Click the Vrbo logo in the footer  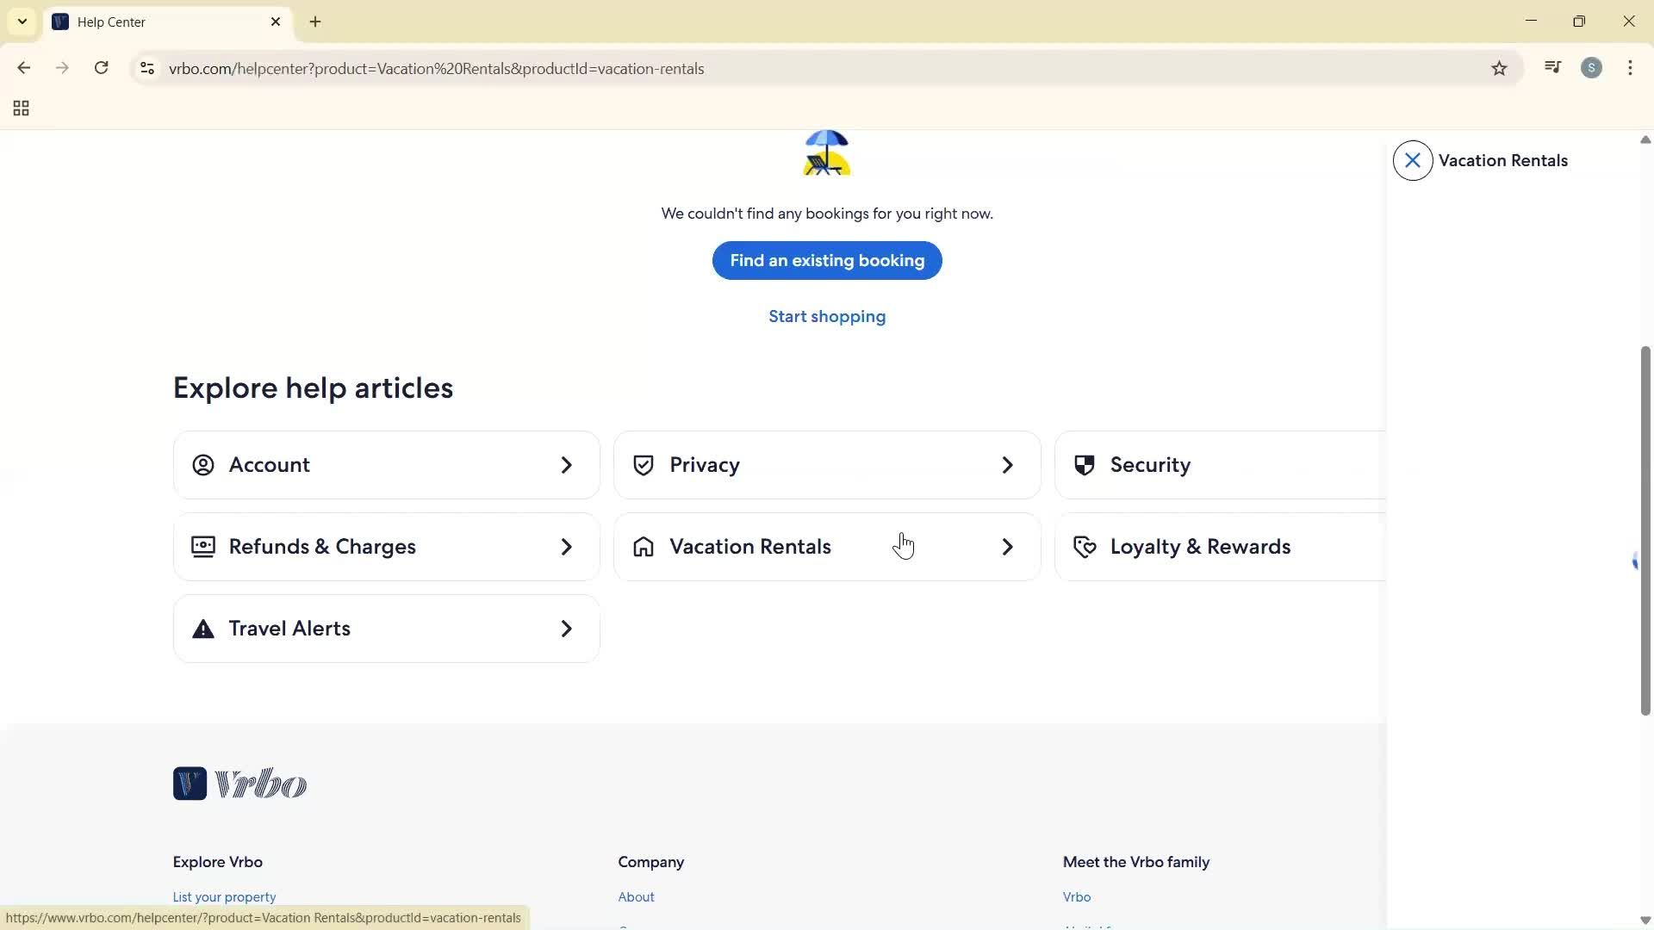pos(239,784)
